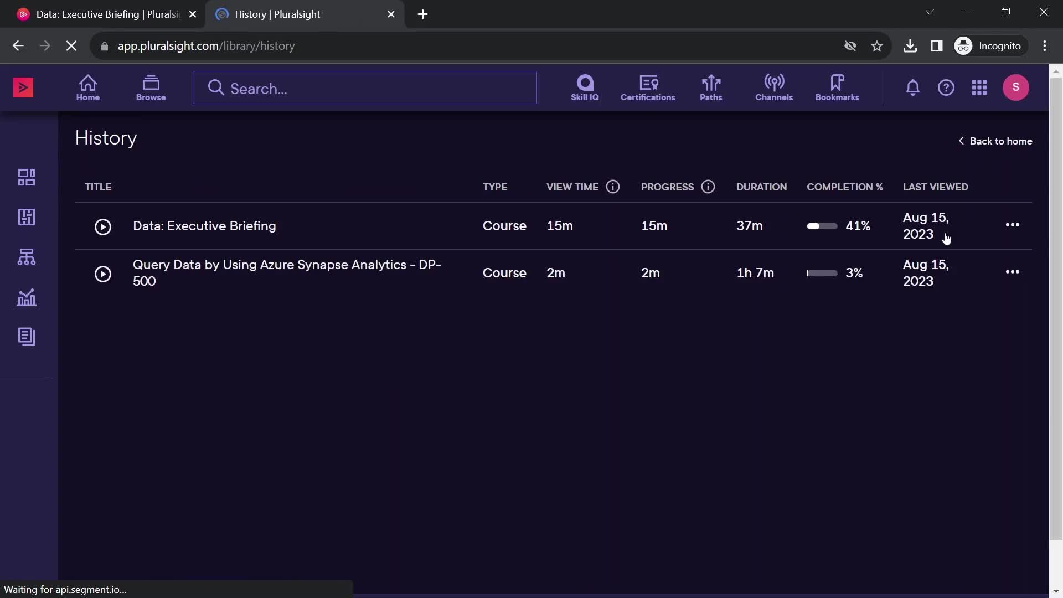Open the apps grid menu
The image size is (1063, 598).
(x=979, y=87)
